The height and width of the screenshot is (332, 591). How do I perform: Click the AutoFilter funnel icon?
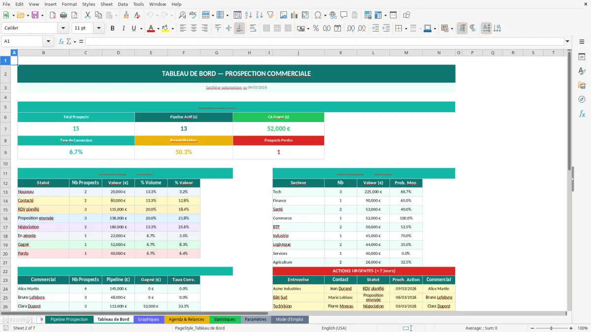coord(270,15)
